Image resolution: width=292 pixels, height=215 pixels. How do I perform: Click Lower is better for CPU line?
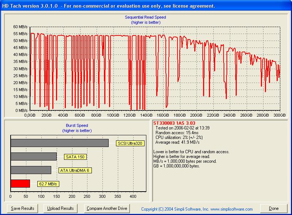click(191, 152)
